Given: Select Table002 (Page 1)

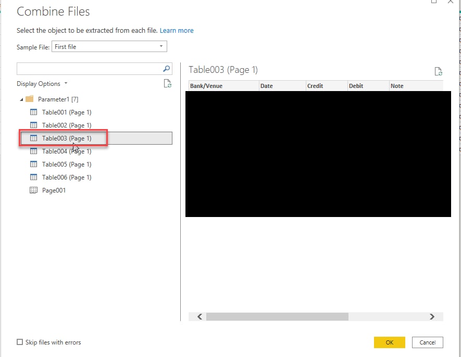Looking at the screenshot, I should pos(67,125).
